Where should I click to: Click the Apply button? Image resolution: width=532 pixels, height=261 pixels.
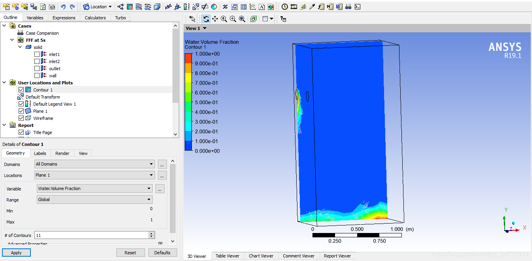pyautogui.click(x=16, y=253)
